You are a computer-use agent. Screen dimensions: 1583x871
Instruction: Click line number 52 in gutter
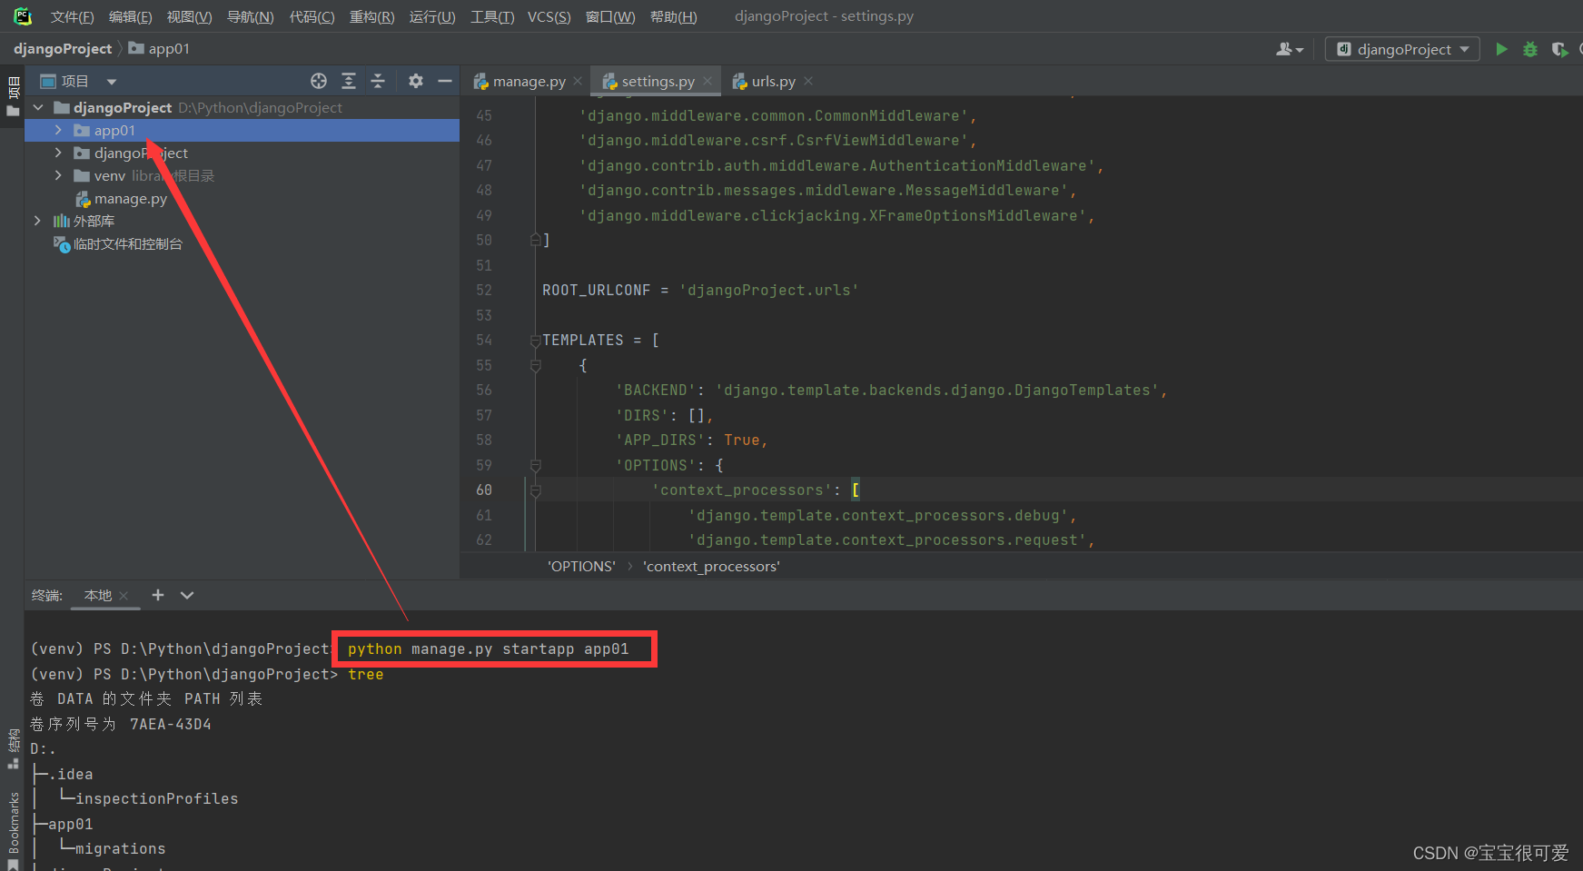click(x=484, y=291)
